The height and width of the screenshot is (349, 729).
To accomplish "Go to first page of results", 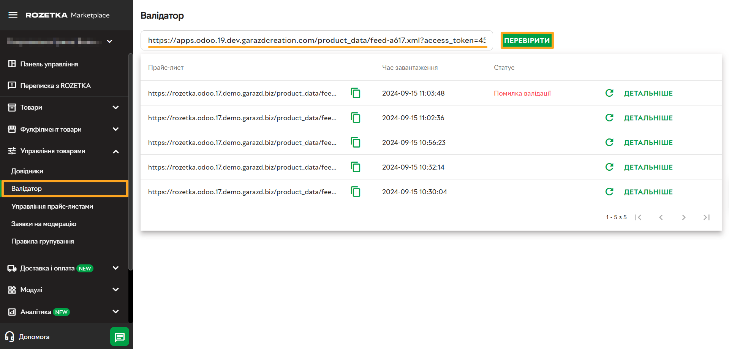I will point(638,217).
